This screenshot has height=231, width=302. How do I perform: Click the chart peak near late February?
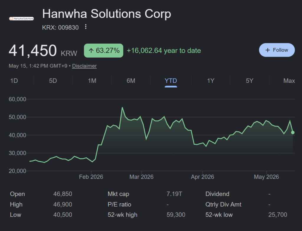point(122,108)
